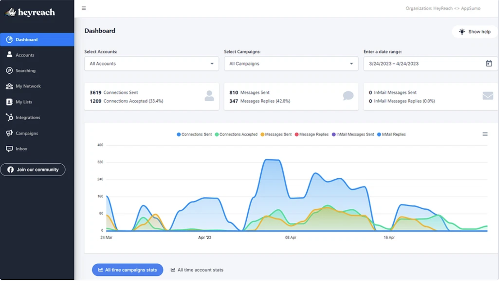Open the date range calendar picker
499x281 pixels.
489,63
